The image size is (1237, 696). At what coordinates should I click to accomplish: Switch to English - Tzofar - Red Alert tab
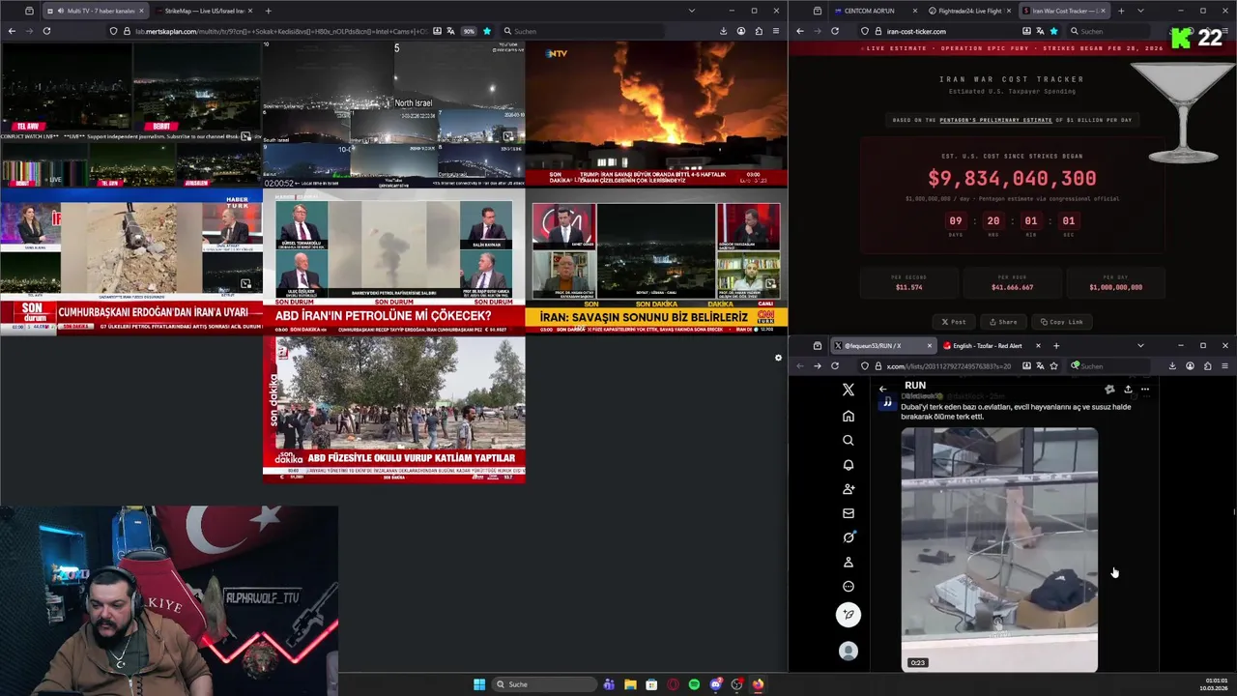click(x=990, y=345)
